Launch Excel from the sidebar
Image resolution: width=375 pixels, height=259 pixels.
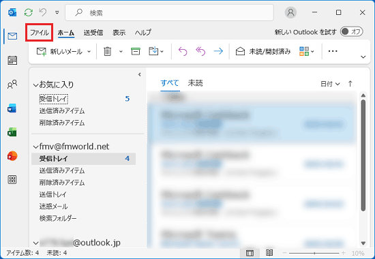(x=12, y=132)
